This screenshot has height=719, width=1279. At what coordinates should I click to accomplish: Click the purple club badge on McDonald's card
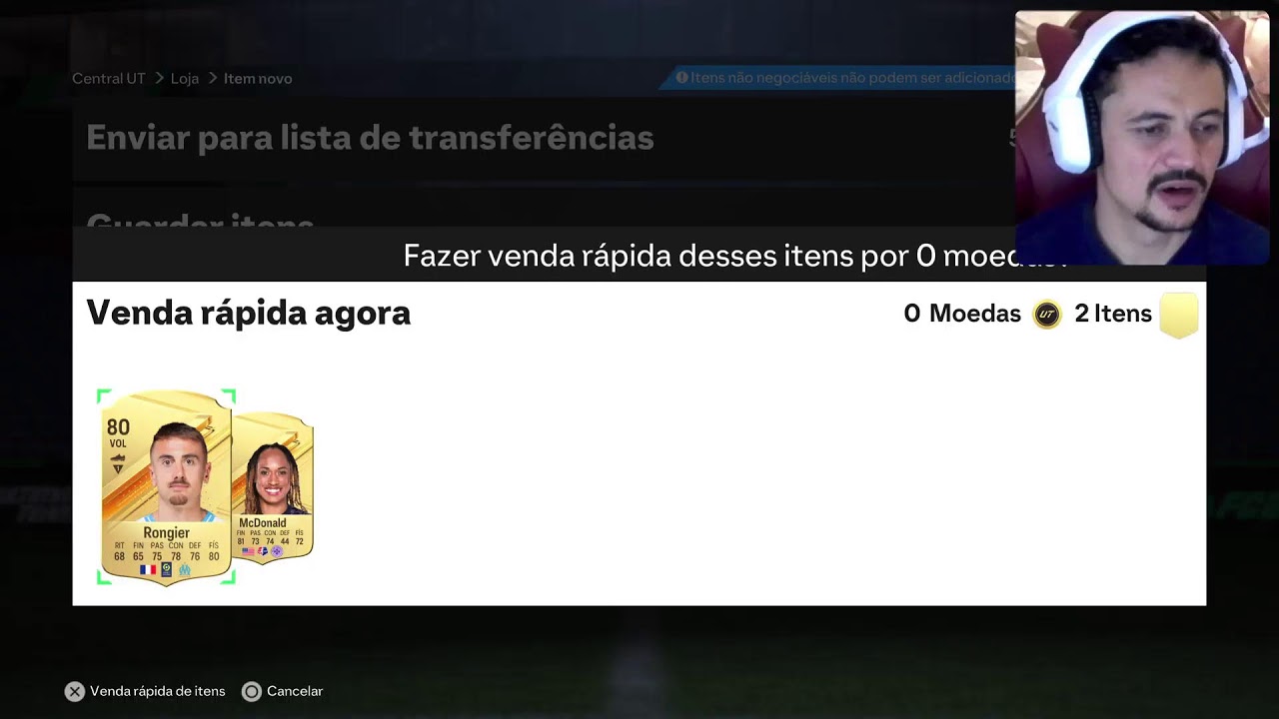tap(277, 551)
